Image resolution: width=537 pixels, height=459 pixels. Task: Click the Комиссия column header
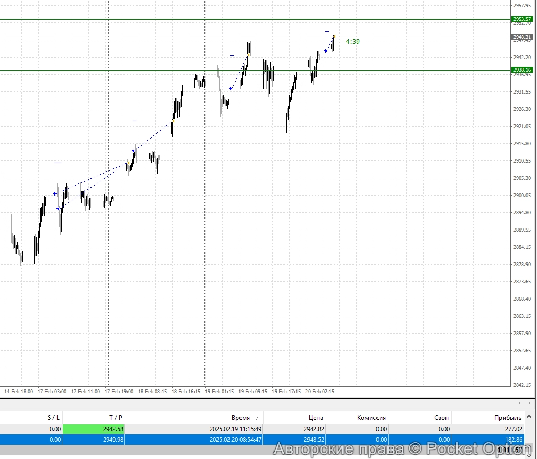[371, 417]
